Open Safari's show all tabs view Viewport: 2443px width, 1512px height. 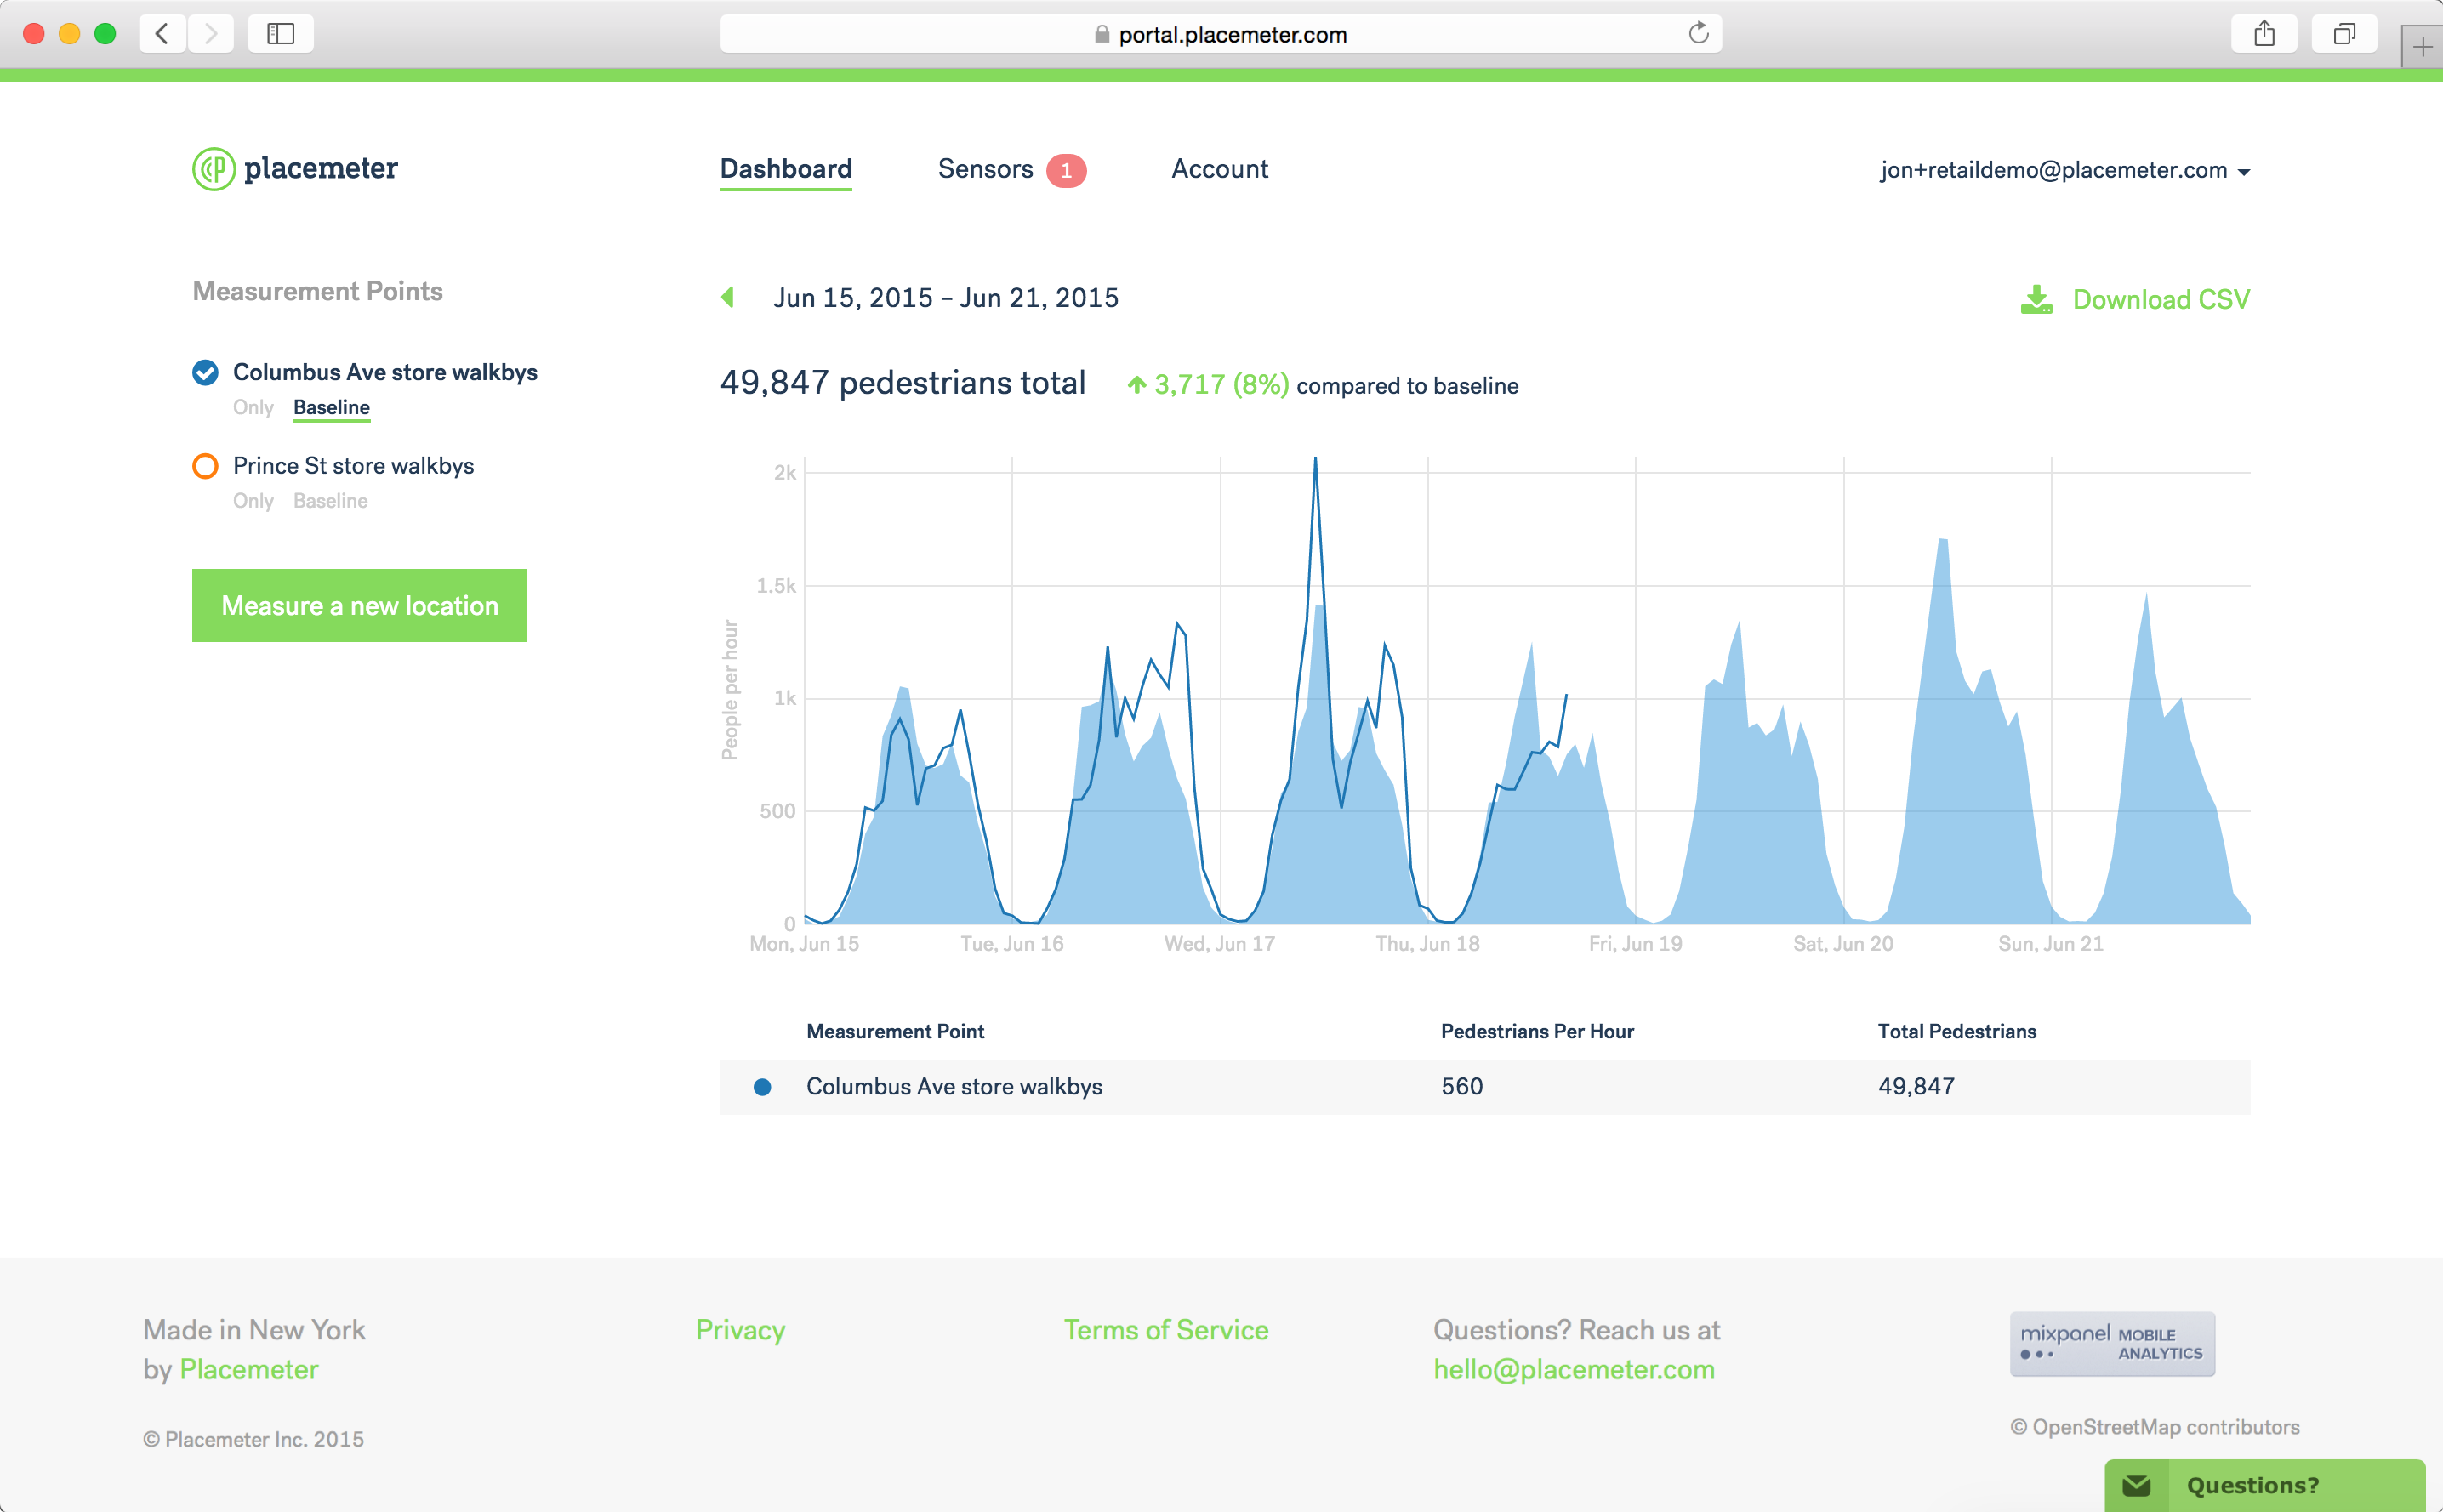tap(2344, 33)
